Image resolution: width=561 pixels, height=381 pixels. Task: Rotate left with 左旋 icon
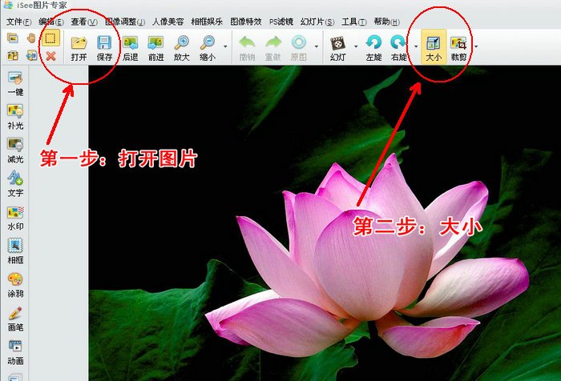point(373,43)
